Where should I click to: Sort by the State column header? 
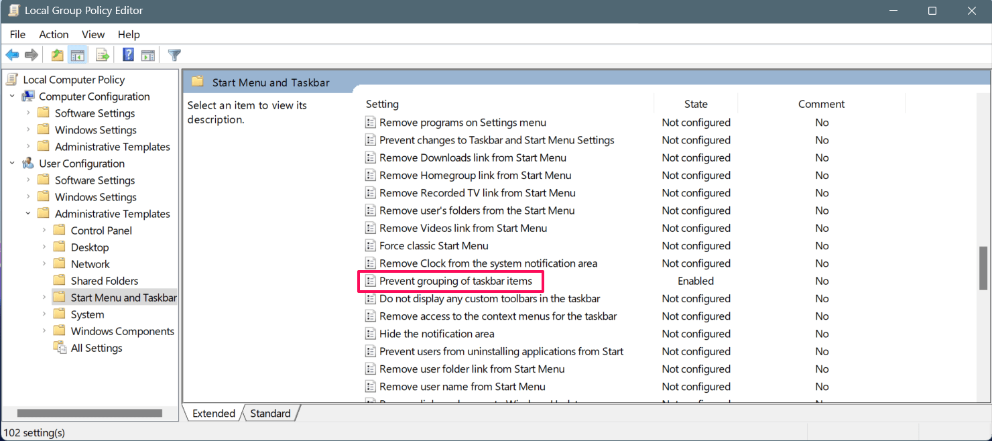pos(696,104)
